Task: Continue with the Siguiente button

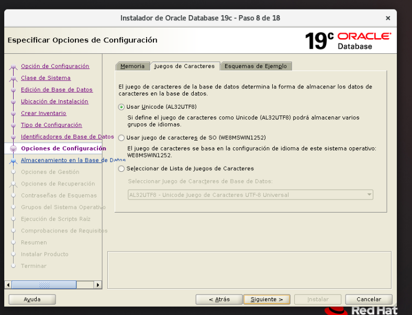Action: (x=266, y=299)
